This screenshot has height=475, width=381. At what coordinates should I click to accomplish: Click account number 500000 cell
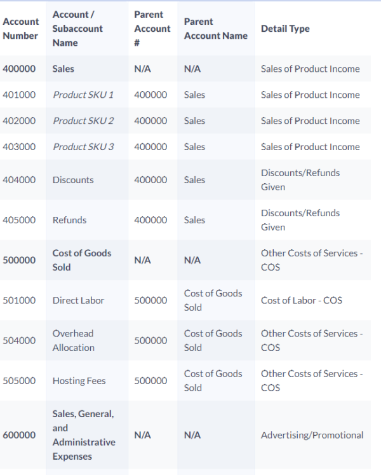(19, 260)
